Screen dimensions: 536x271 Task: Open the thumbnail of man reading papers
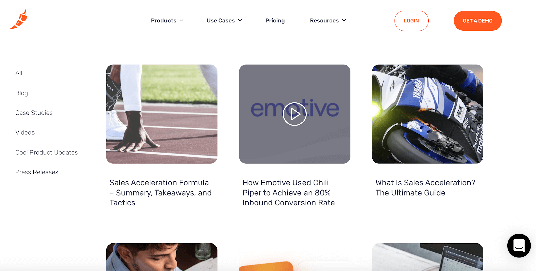point(162,257)
